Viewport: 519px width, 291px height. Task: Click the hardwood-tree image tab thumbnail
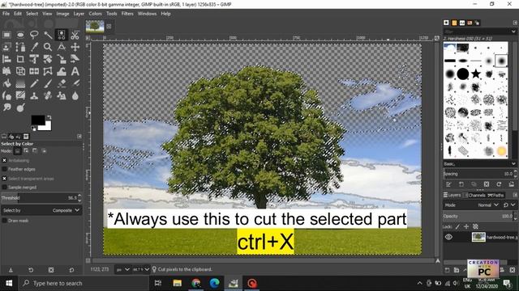pos(95,27)
